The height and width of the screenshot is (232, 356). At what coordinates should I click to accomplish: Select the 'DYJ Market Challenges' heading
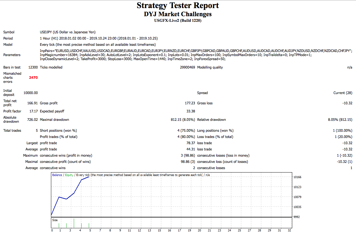178,14
